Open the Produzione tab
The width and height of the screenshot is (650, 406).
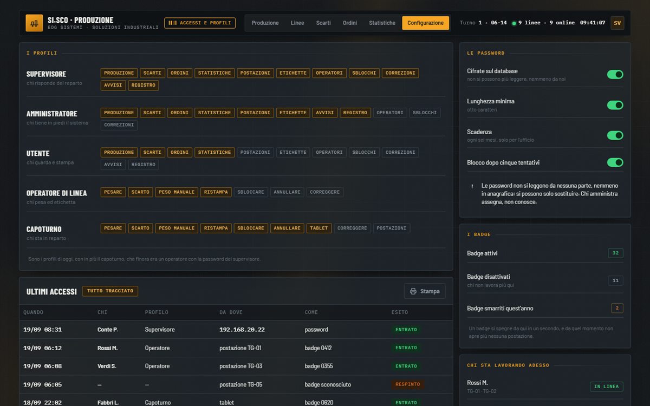[265, 23]
